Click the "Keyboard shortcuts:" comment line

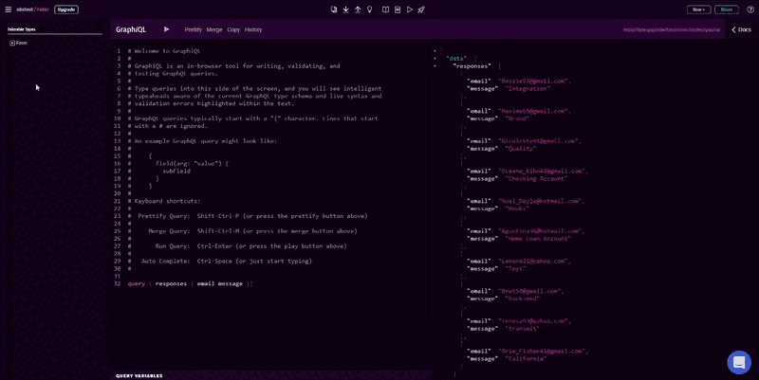[164, 201]
